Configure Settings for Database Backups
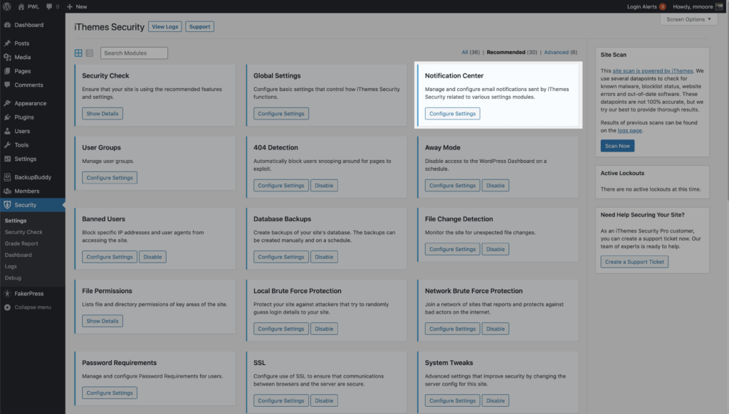The height and width of the screenshot is (414, 729). pyautogui.click(x=280, y=257)
